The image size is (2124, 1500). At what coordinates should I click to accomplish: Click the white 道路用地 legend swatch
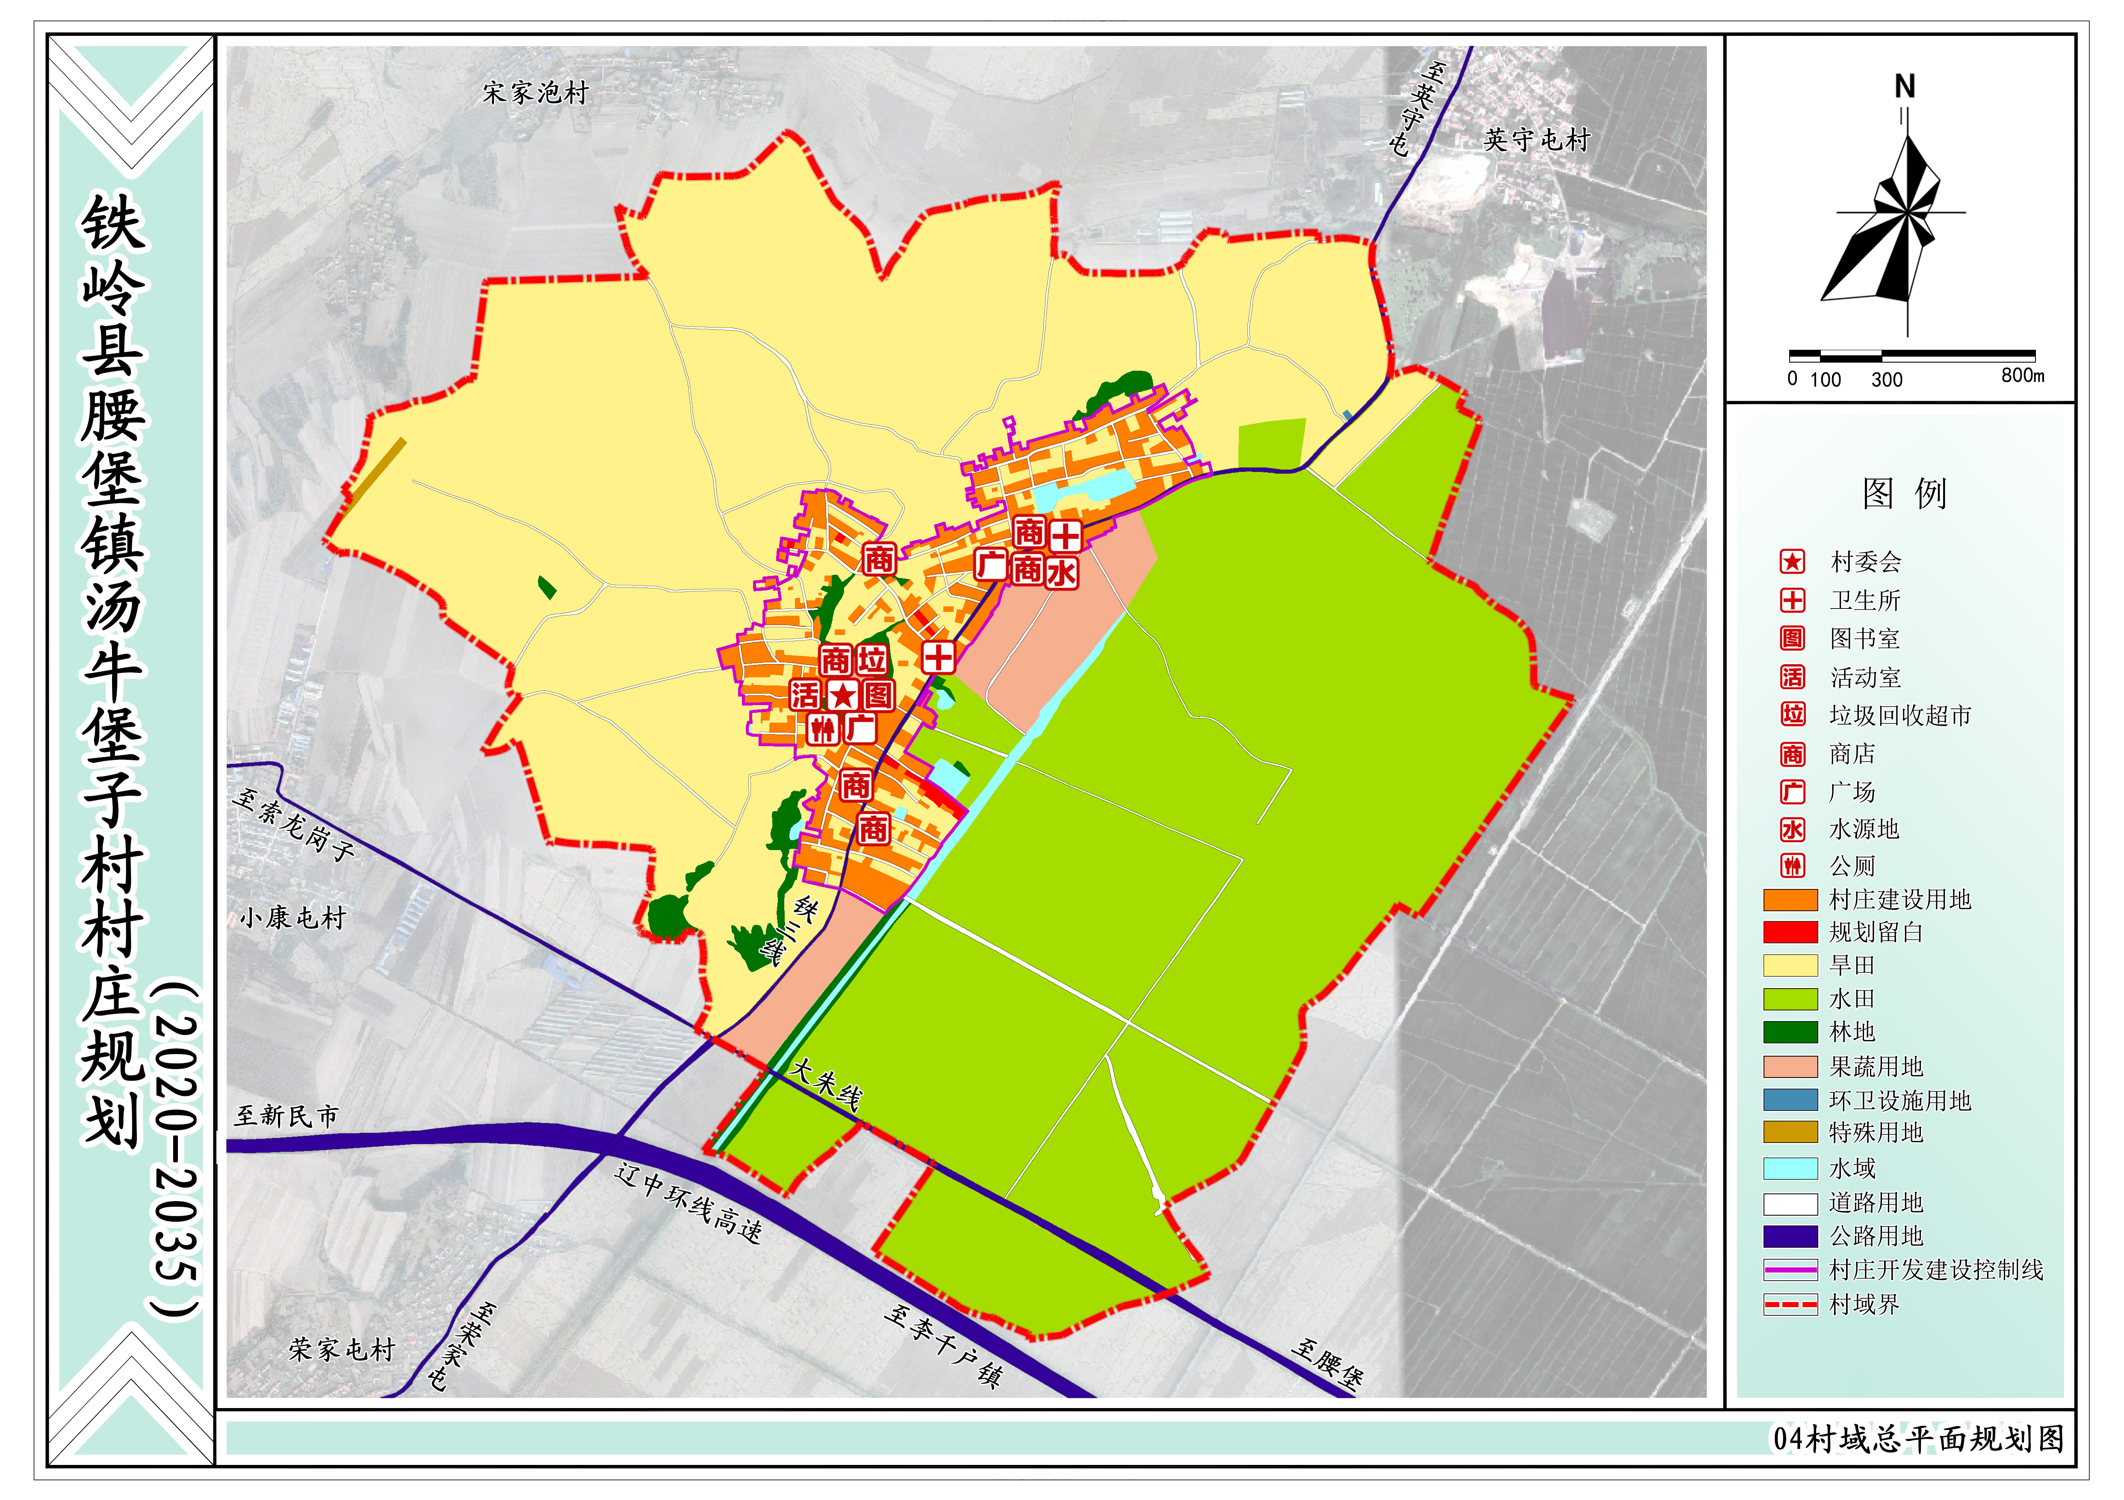point(1790,1203)
